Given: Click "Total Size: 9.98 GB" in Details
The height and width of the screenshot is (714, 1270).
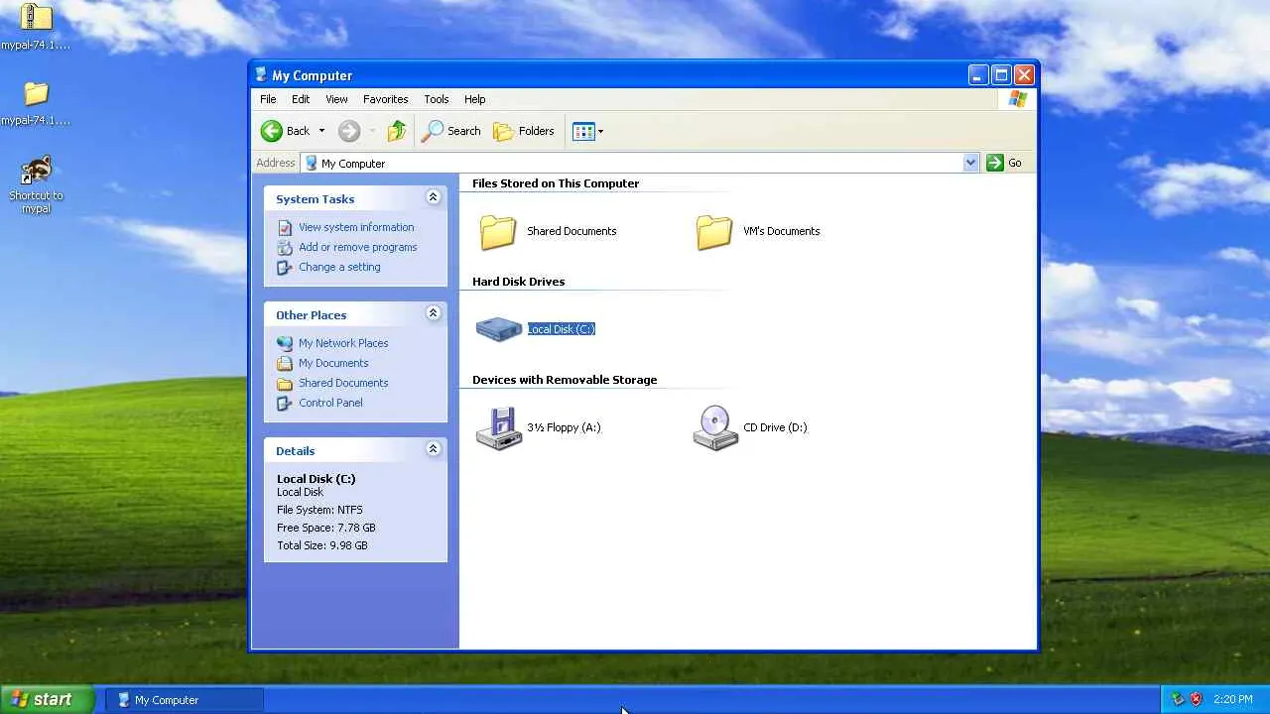Looking at the screenshot, I should (322, 545).
